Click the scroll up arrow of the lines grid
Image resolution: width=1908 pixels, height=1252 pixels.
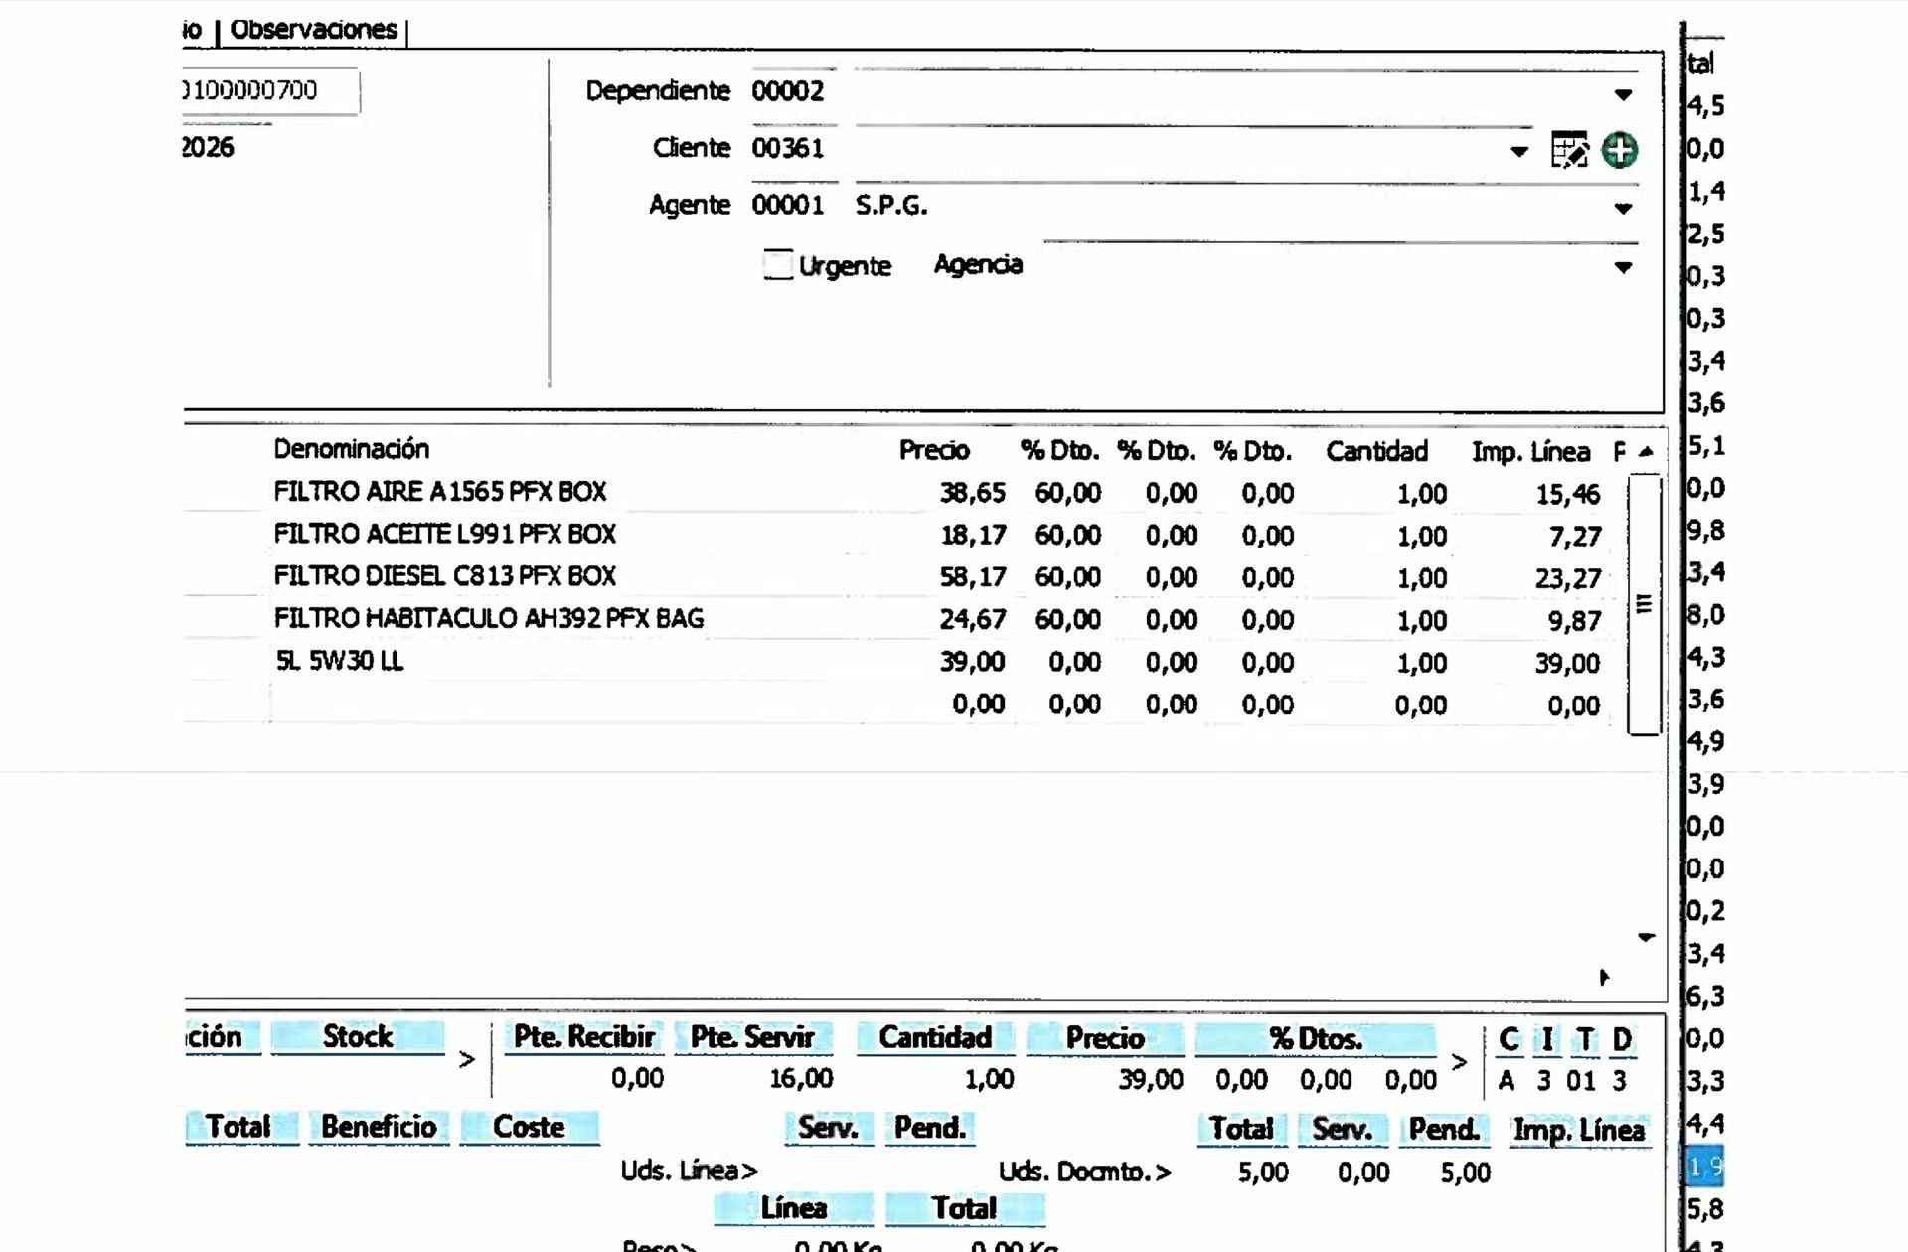[x=1646, y=452]
